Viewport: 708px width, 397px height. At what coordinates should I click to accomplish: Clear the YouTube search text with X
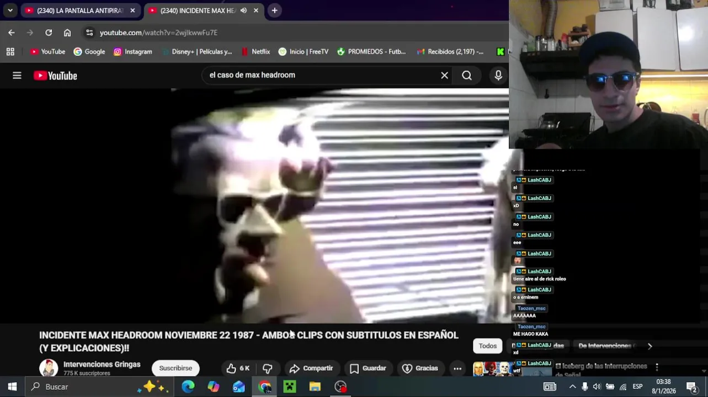pyautogui.click(x=444, y=75)
